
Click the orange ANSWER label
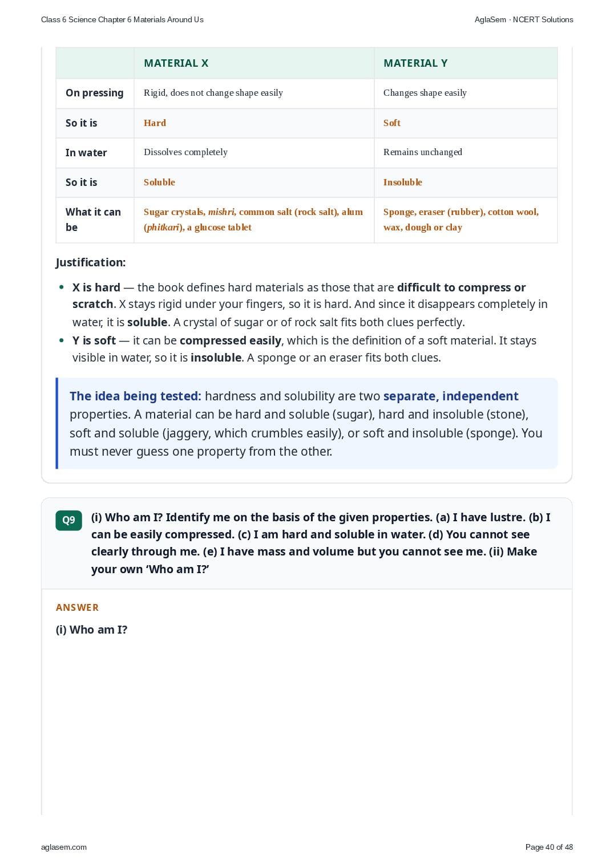[77, 607]
